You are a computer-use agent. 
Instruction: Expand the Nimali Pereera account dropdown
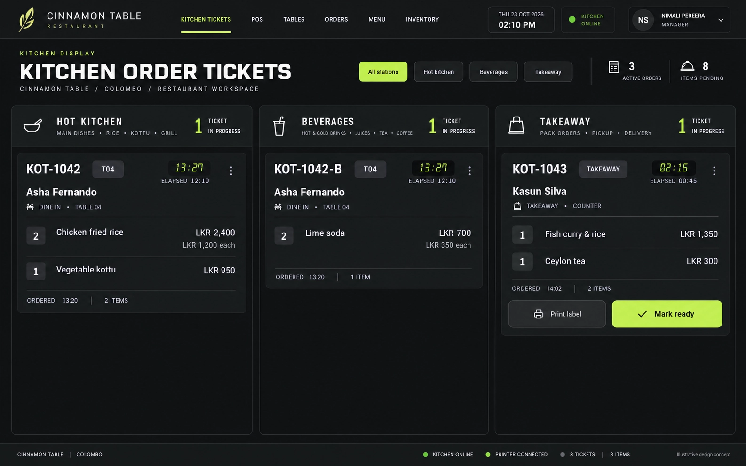(721, 20)
